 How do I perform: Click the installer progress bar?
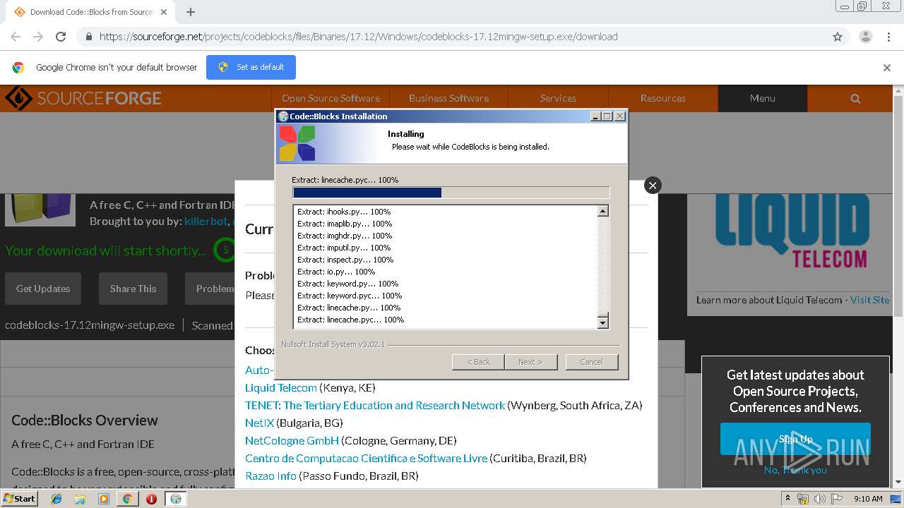[x=451, y=193]
